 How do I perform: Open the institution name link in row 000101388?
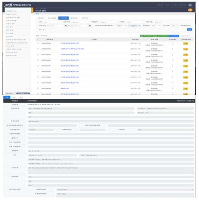70,83
